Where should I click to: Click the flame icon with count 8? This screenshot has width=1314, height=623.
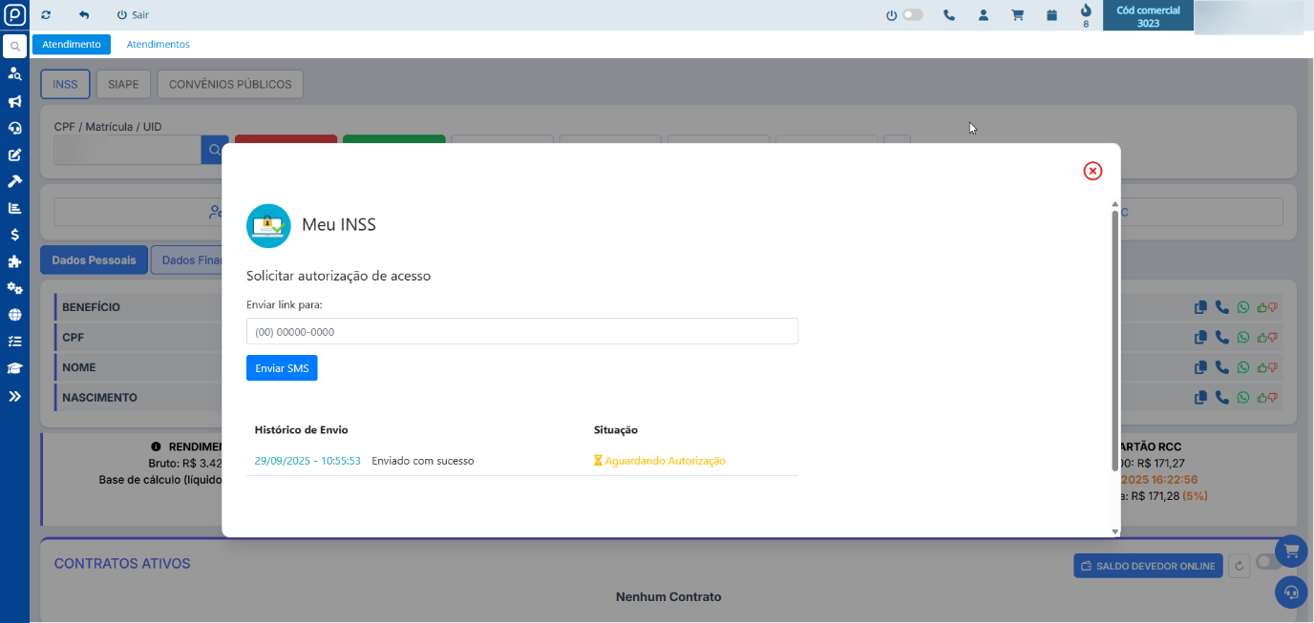tap(1086, 11)
